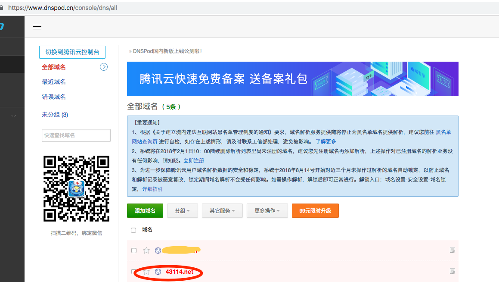Image resolution: width=499 pixels, height=282 pixels.
Task: Click the green 添加域名 button
Action: point(145,211)
